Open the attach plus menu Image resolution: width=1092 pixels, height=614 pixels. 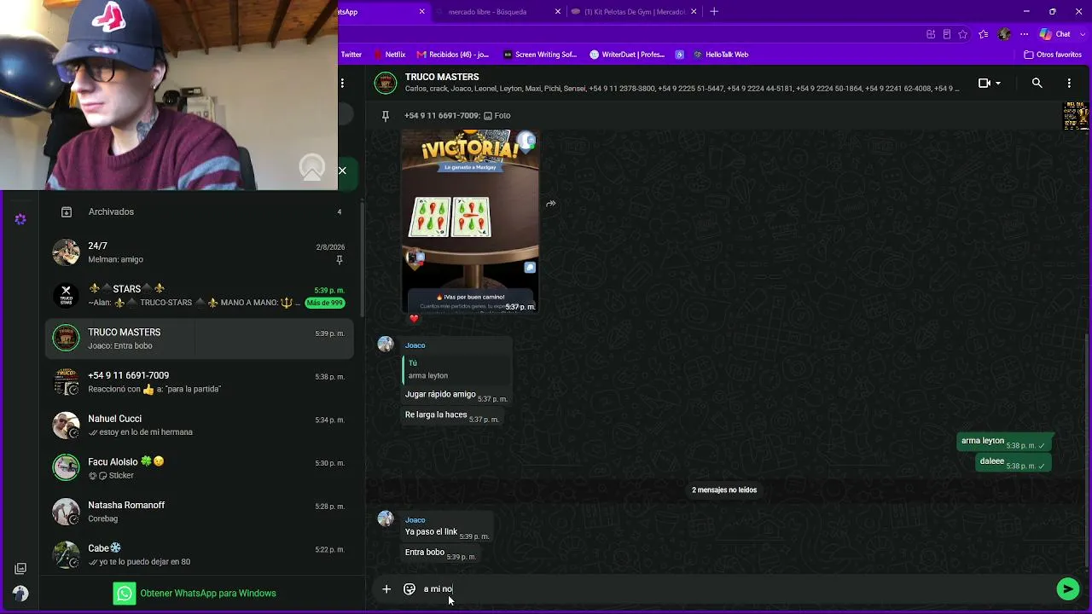[x=386, y=588]
